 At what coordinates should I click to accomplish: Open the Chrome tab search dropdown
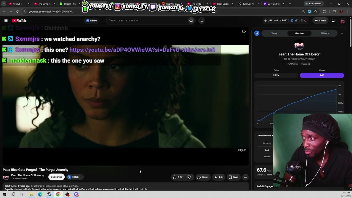coord(4,4)
